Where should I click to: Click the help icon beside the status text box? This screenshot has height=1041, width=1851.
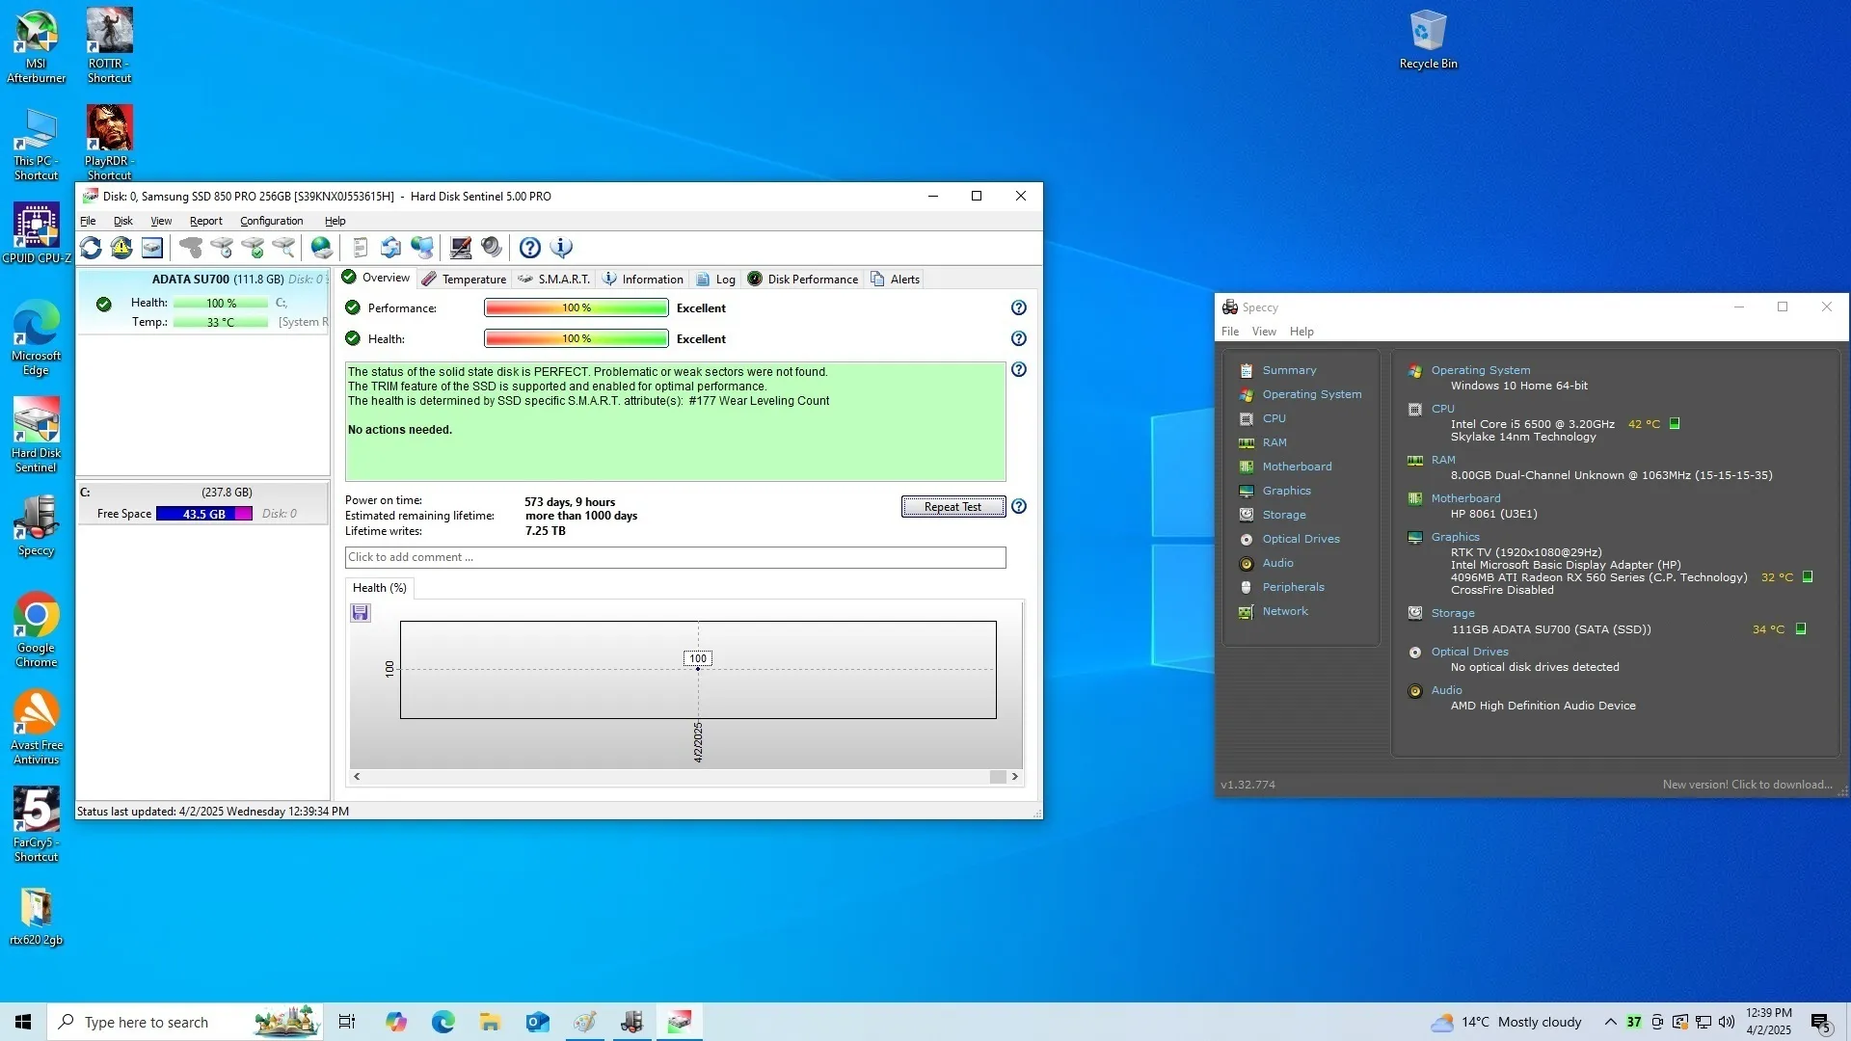pos(1019,369)
